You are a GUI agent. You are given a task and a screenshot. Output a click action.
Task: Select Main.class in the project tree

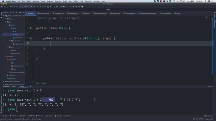tap(17, 38)
